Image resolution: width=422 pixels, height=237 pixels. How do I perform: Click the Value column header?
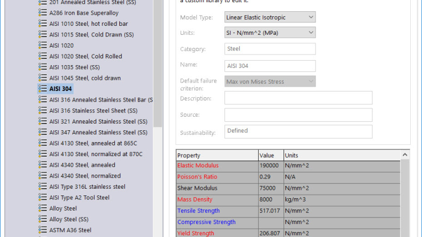point(271,156)
